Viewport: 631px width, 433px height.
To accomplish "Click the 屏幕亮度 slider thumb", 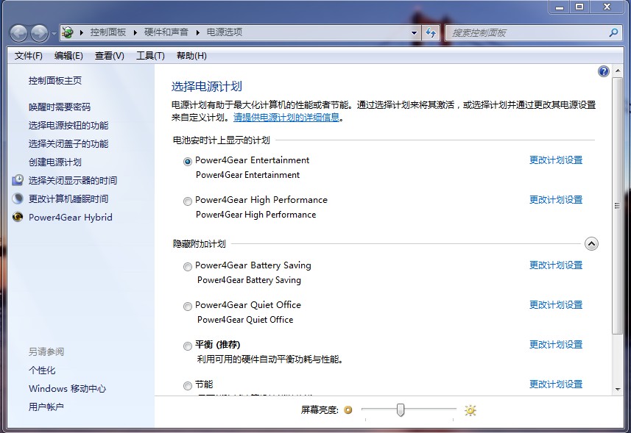I will (401, 410).
